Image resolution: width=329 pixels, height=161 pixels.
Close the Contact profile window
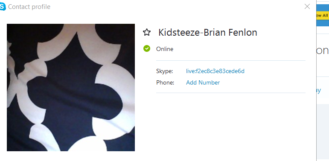click(x=307, y=6)
